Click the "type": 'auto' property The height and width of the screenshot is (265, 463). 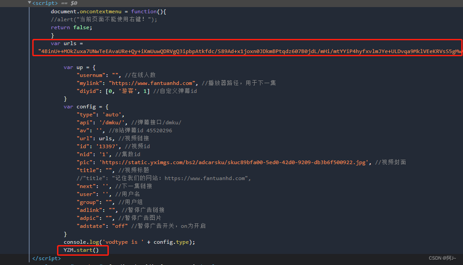[100, 115]
